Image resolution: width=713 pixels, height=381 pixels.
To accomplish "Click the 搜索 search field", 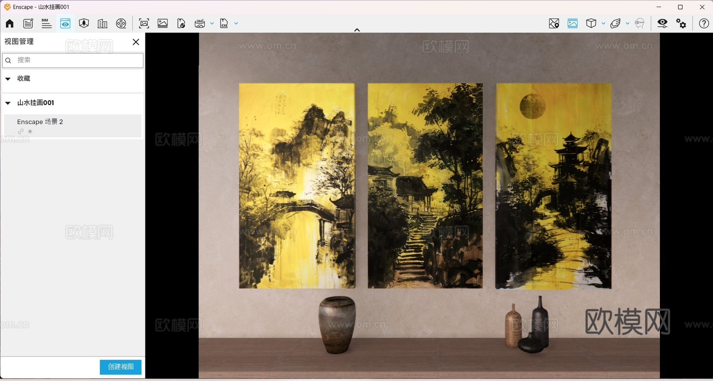I will 73,60.
